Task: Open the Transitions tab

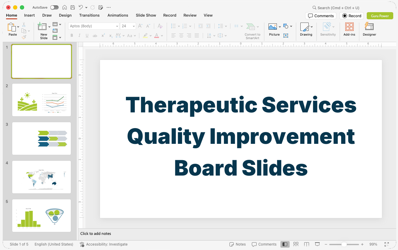Action: click(89, 15)
